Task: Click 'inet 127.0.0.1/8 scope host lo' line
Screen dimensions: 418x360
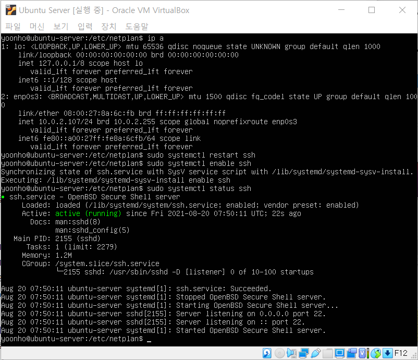Action: (x=80, y=63)
